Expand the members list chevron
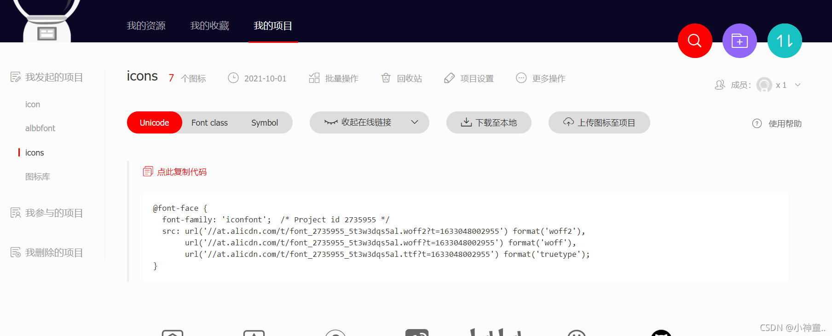 [x=798, y=85]
